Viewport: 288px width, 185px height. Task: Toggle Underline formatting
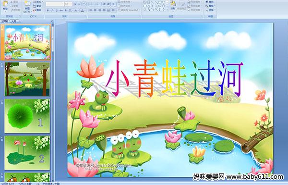[56, 11]
